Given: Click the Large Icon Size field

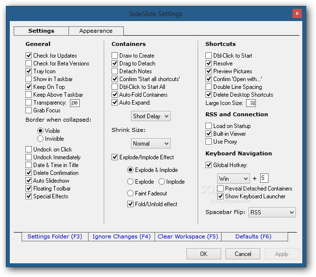Looking at the screenshot, I should tap(251, 103).
